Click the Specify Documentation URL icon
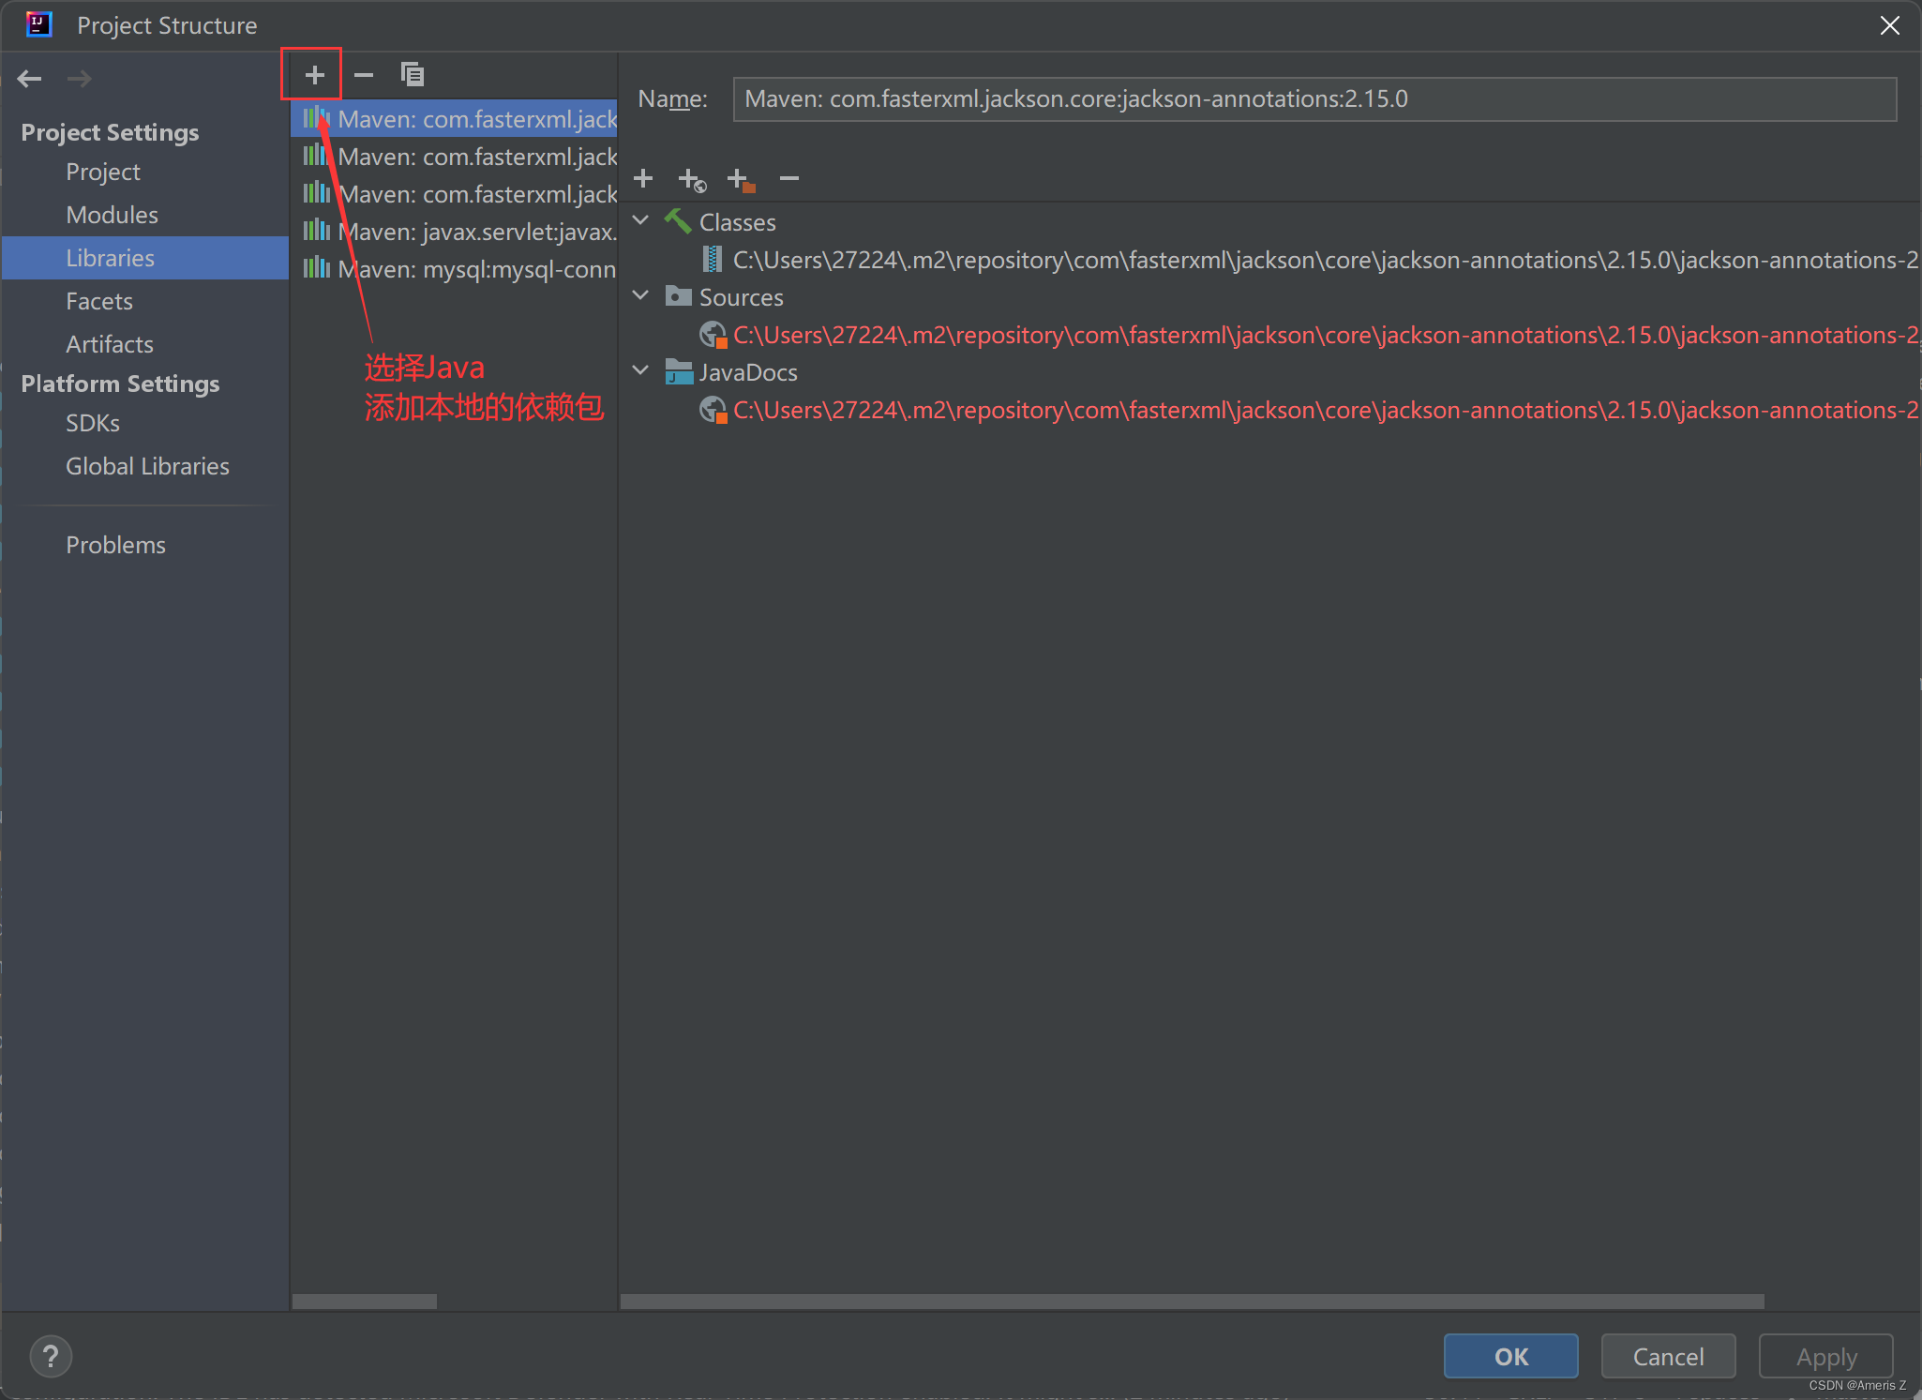The height and width of the screenshot is (1400, 1922). pos(692,179)
